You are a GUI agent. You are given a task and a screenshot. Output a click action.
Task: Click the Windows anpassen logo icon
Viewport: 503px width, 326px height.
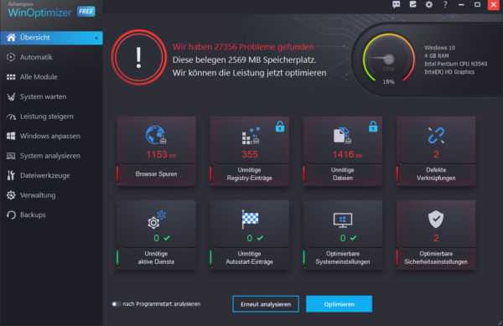coord(11,136)
